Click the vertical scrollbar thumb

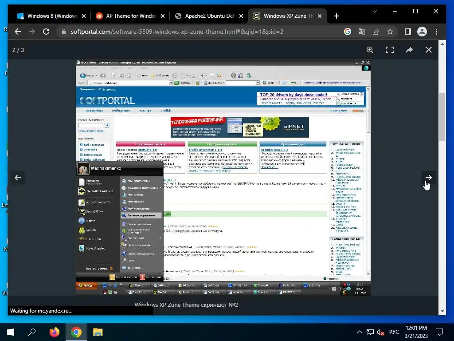[x=442, y=117]
